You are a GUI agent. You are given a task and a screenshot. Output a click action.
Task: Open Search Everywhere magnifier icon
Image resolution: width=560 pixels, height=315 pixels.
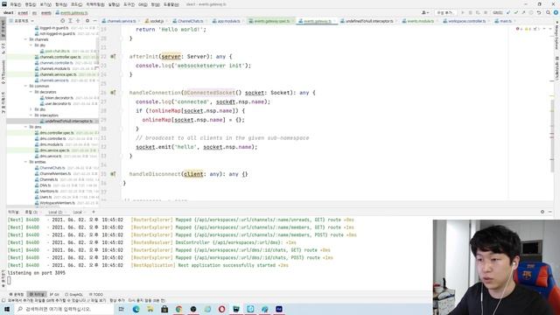tap(548, 12)
